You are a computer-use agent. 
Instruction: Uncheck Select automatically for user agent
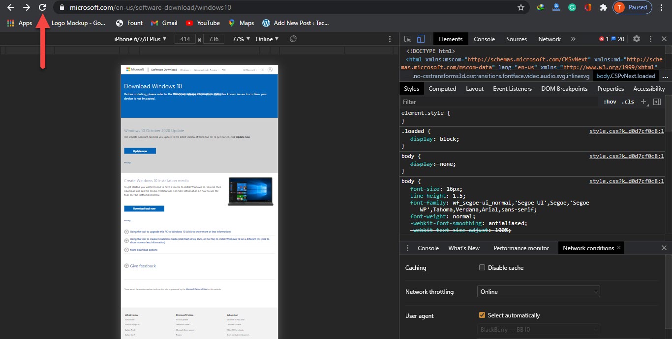[482, 315]
